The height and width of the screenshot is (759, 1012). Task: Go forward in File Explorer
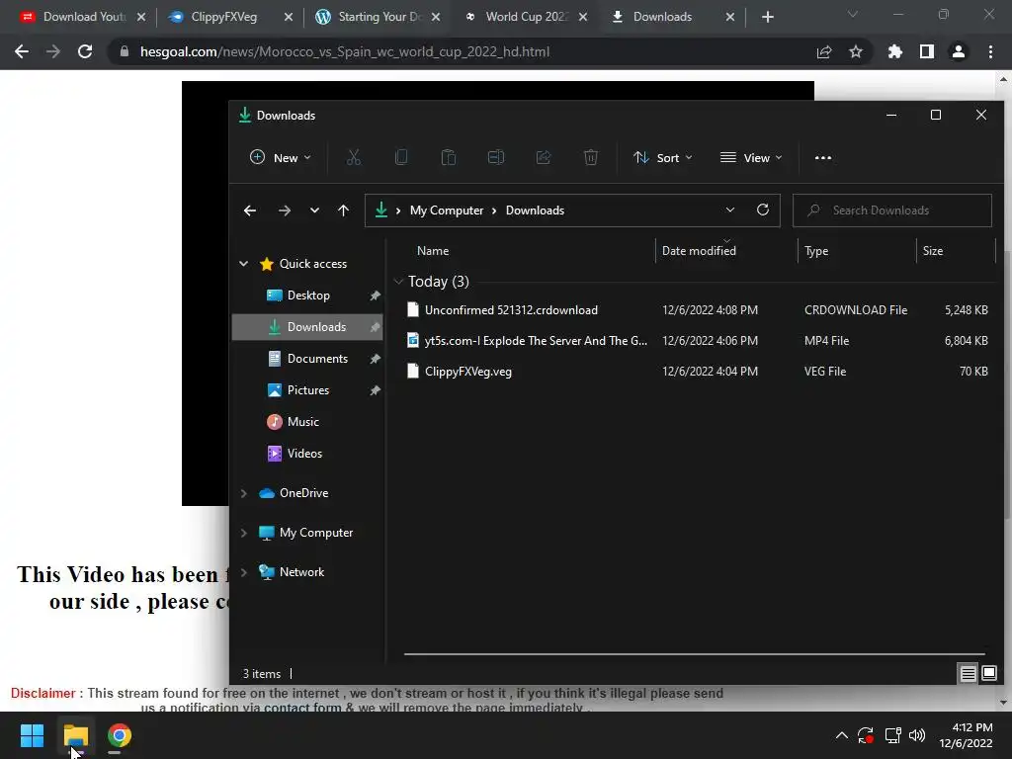coord(284,211)
